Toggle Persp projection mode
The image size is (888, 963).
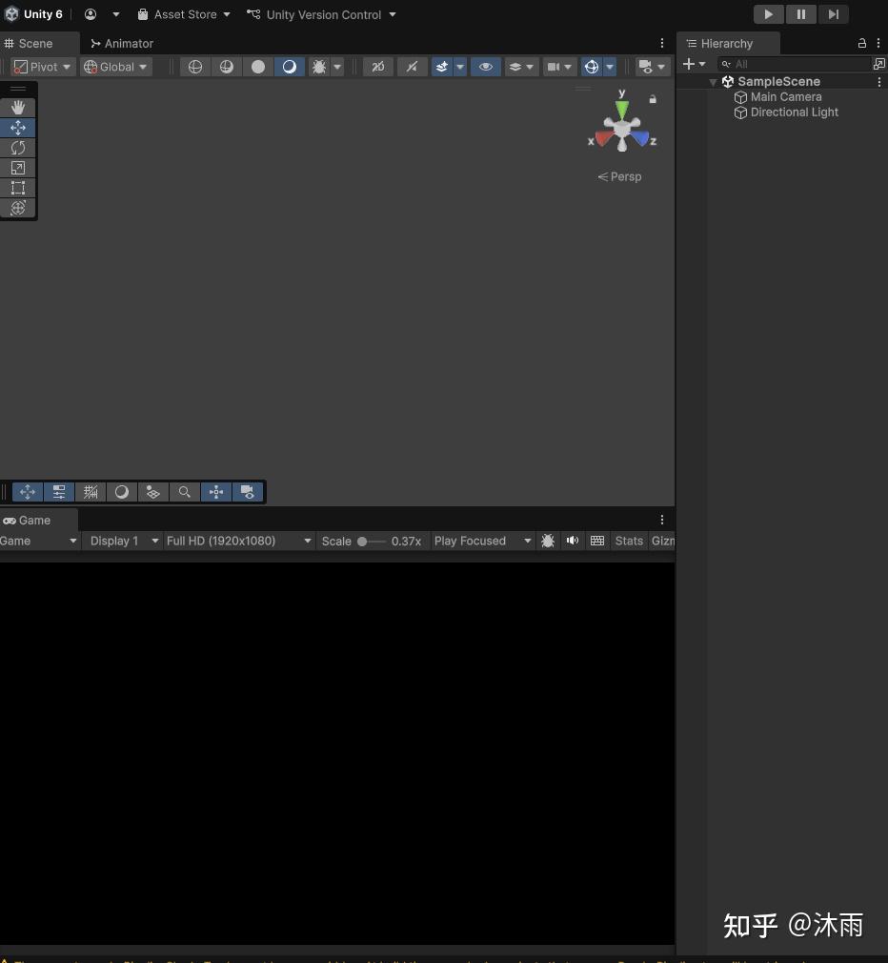click(x=620, y=177)
